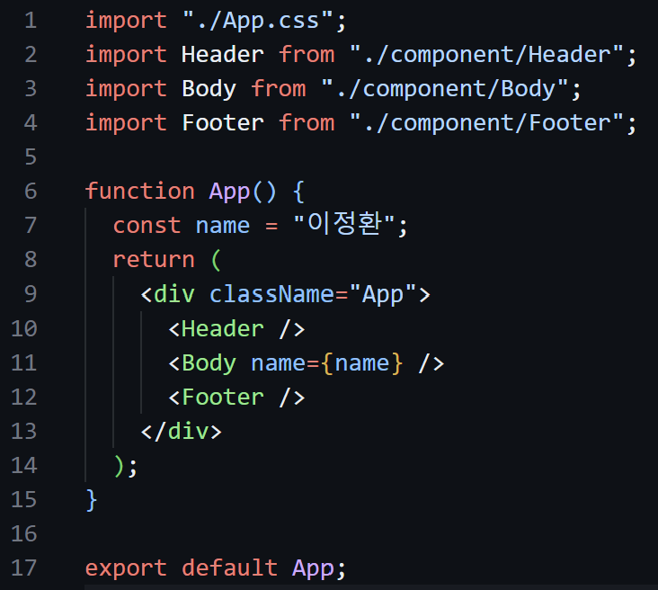658x590 pixels.
Task: Click the Body identifier on line 3
Action: pyautogui.click(x=209, y=89)
